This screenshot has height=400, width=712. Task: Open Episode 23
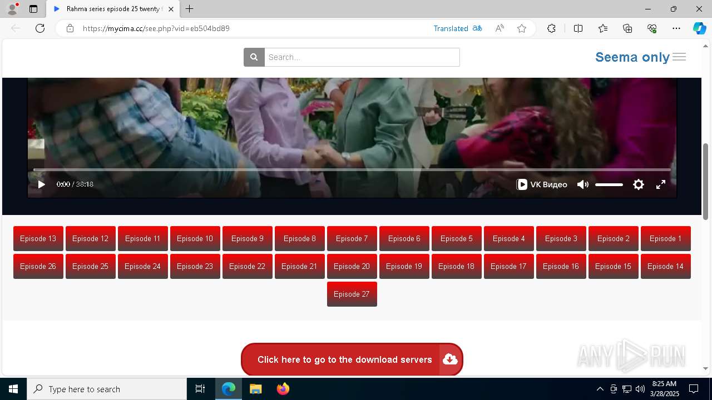pos(195,266)
